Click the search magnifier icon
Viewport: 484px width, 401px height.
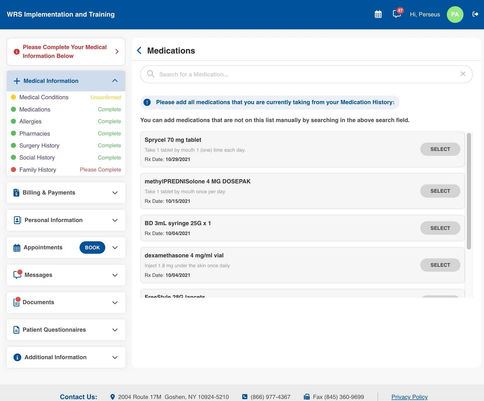tap(151, 74)
